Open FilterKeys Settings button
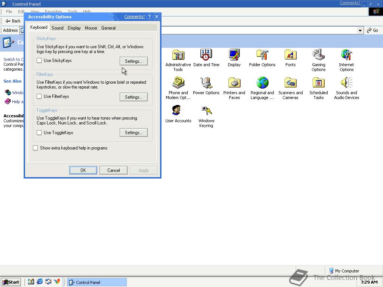383x287 pixels. coord(134,97)
